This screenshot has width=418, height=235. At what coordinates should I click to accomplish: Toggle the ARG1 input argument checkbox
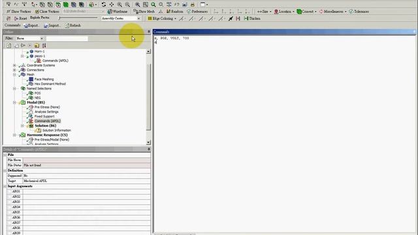[10, 191]
